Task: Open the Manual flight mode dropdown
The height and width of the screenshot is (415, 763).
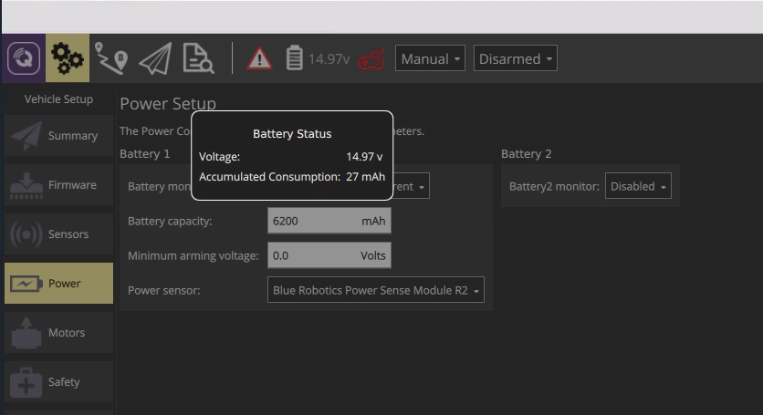Action: (430, 58)
